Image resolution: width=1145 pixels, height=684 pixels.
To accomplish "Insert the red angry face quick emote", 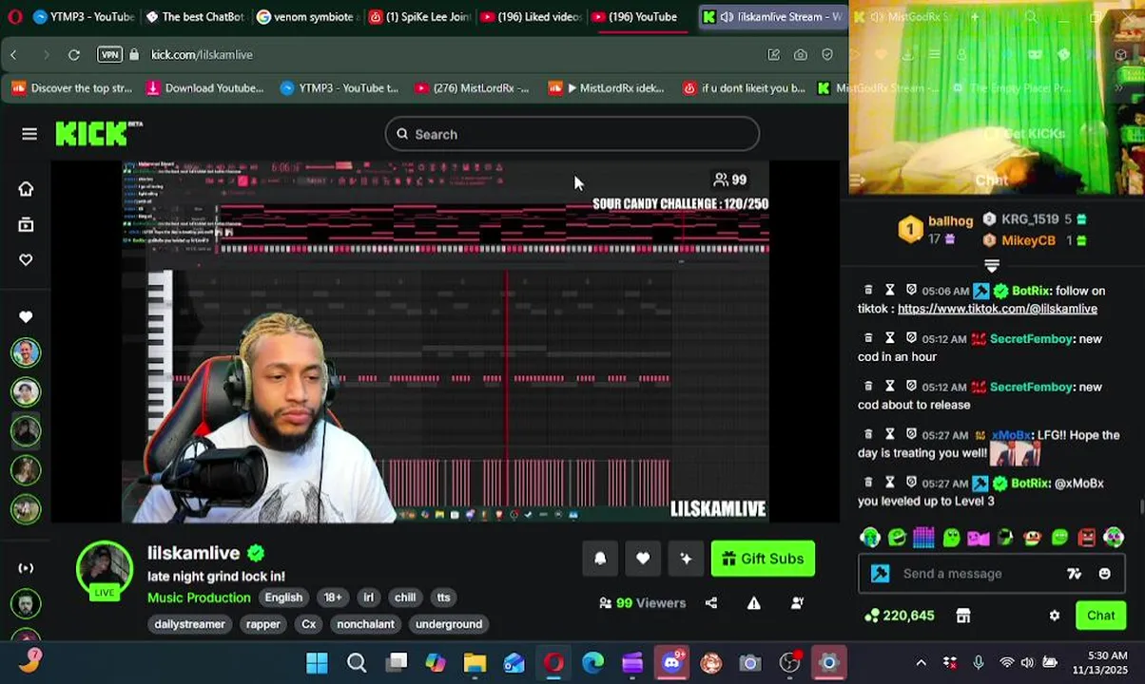I will [x=1087, y=538].
